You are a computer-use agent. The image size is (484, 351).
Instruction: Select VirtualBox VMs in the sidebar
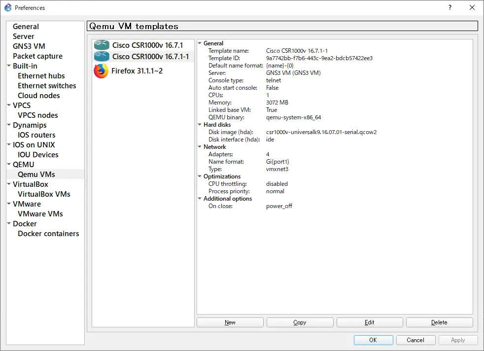point(44,194)
